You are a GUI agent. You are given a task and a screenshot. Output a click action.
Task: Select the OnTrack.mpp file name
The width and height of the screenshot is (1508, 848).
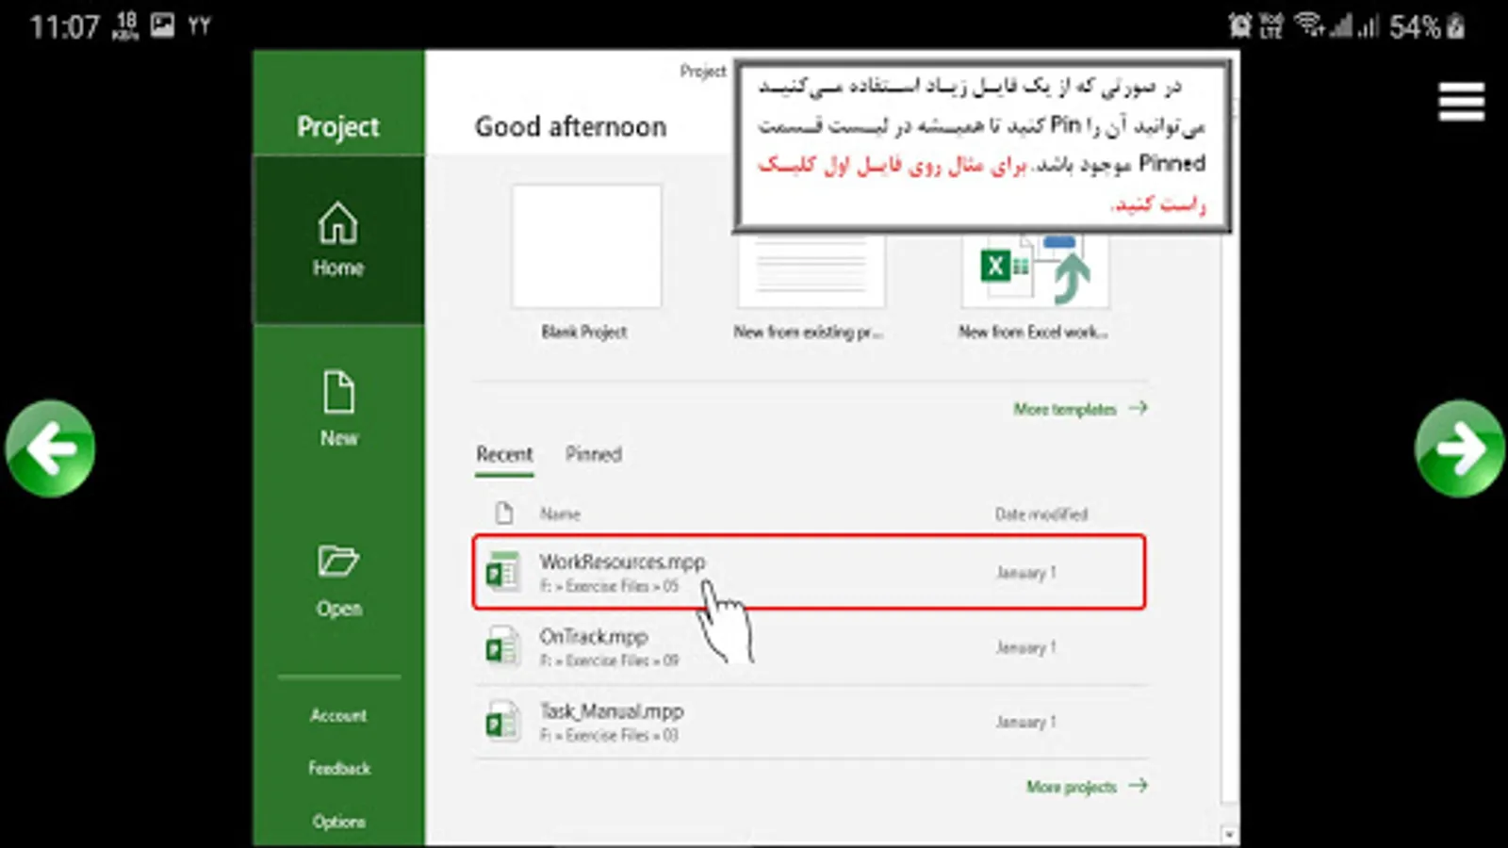594,636
